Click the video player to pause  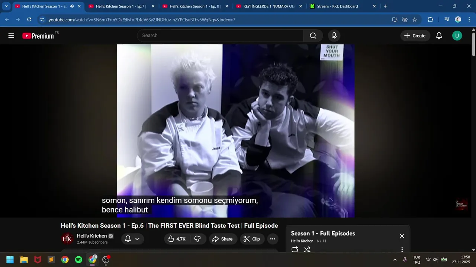(235, 131)
